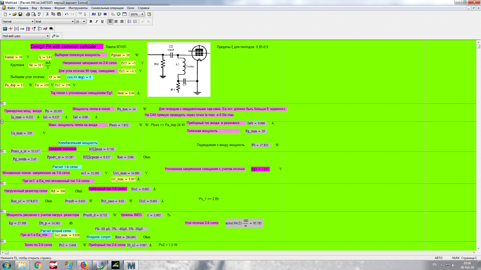481x270 pixels.
Task: Open the Greek symbols palette
Action: pos(45,29)
